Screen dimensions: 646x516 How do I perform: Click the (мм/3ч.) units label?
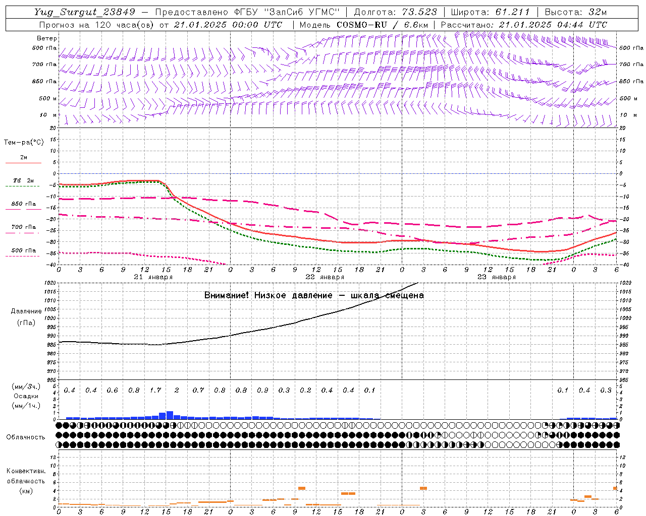pyautogui.click(x=26, y=386)
